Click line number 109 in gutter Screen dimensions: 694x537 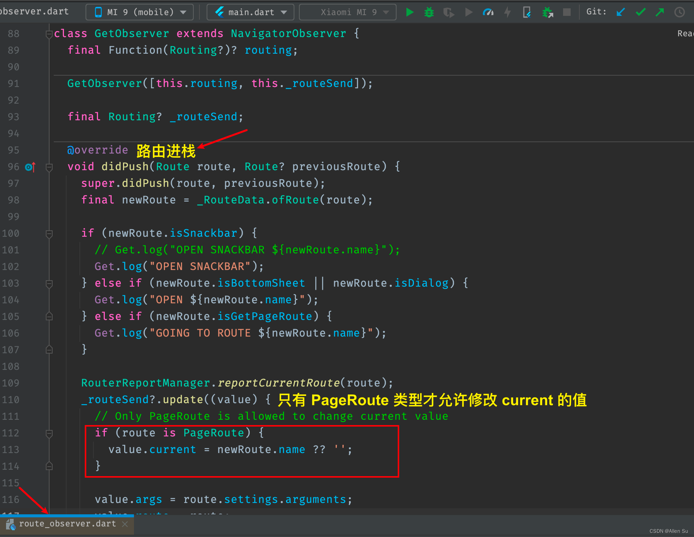coord(11,383)
